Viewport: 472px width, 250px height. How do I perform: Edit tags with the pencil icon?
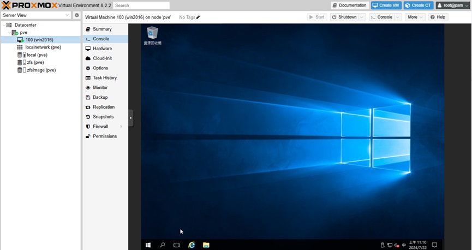point(198,17)
